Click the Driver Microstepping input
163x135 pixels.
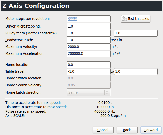(x=89, y=26)
